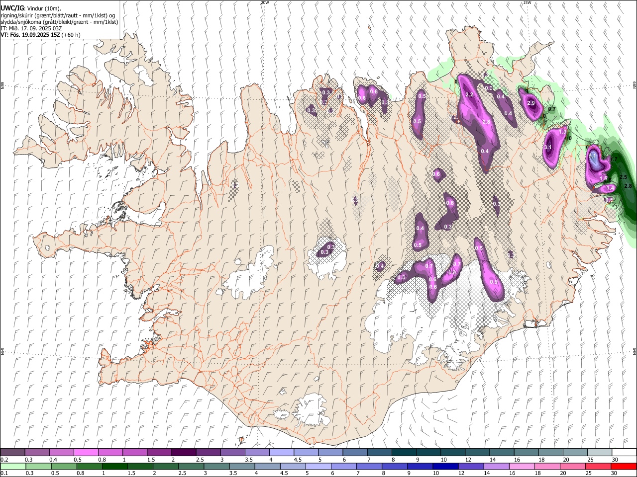Click the 'slydda/snjókoma (grátt/bleikt/grænt' description line

pyautogui.click(x=59, y=22)
